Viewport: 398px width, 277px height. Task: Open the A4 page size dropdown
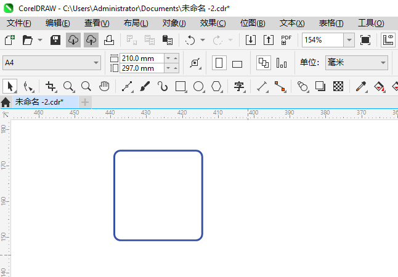pos(52,63)
